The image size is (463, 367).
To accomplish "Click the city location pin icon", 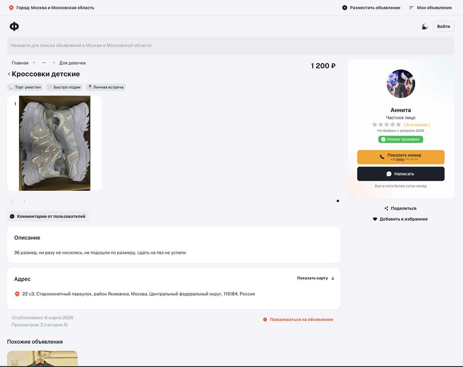I will click(11, 8).
